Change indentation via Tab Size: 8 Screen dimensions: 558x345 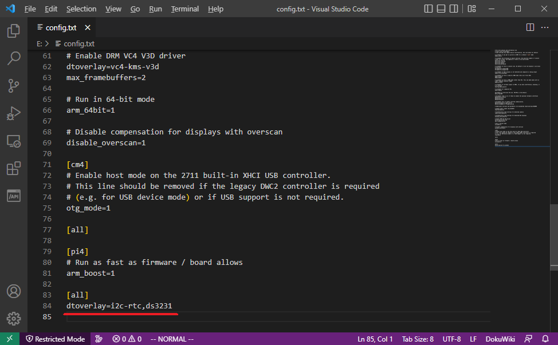coord(418,339)
